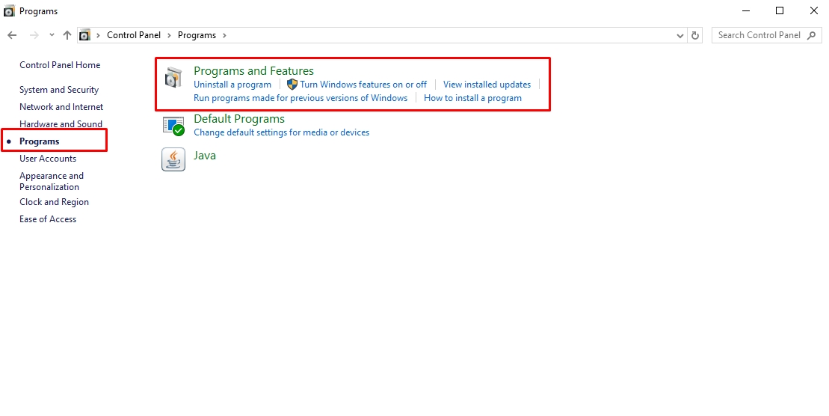The image size is (829, 416).
Task: Click Control Panel in breadcrumb
Action: [x=134, y=35]
